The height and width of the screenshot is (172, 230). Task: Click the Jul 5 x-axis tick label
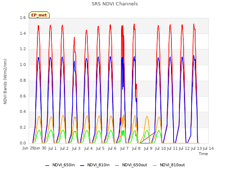(100, 148)
